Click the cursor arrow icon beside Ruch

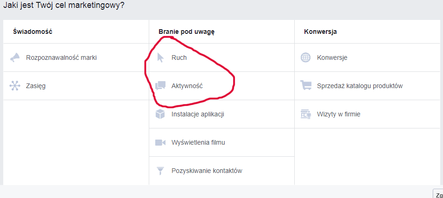[160, 57]
